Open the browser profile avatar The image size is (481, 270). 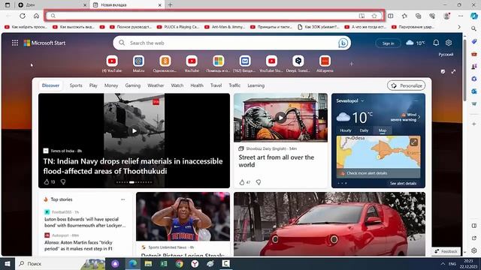pyautogui.click(x=446, y=16)
